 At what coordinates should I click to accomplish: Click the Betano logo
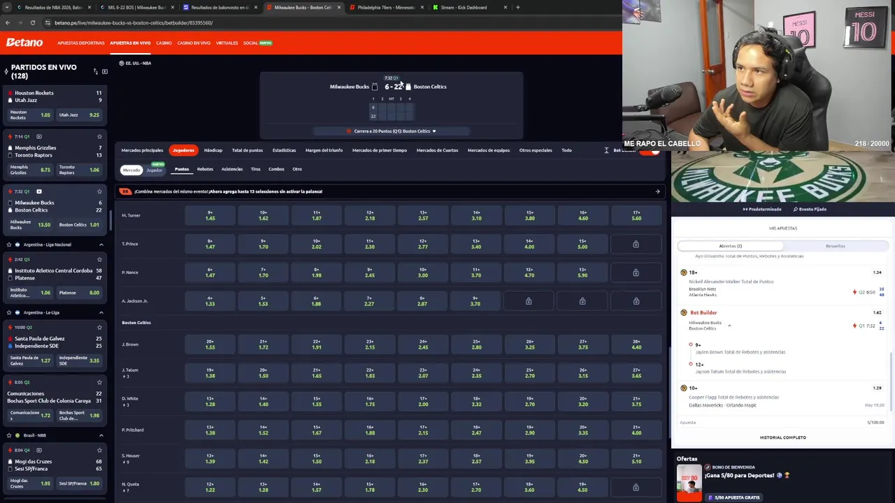point(24,43)
